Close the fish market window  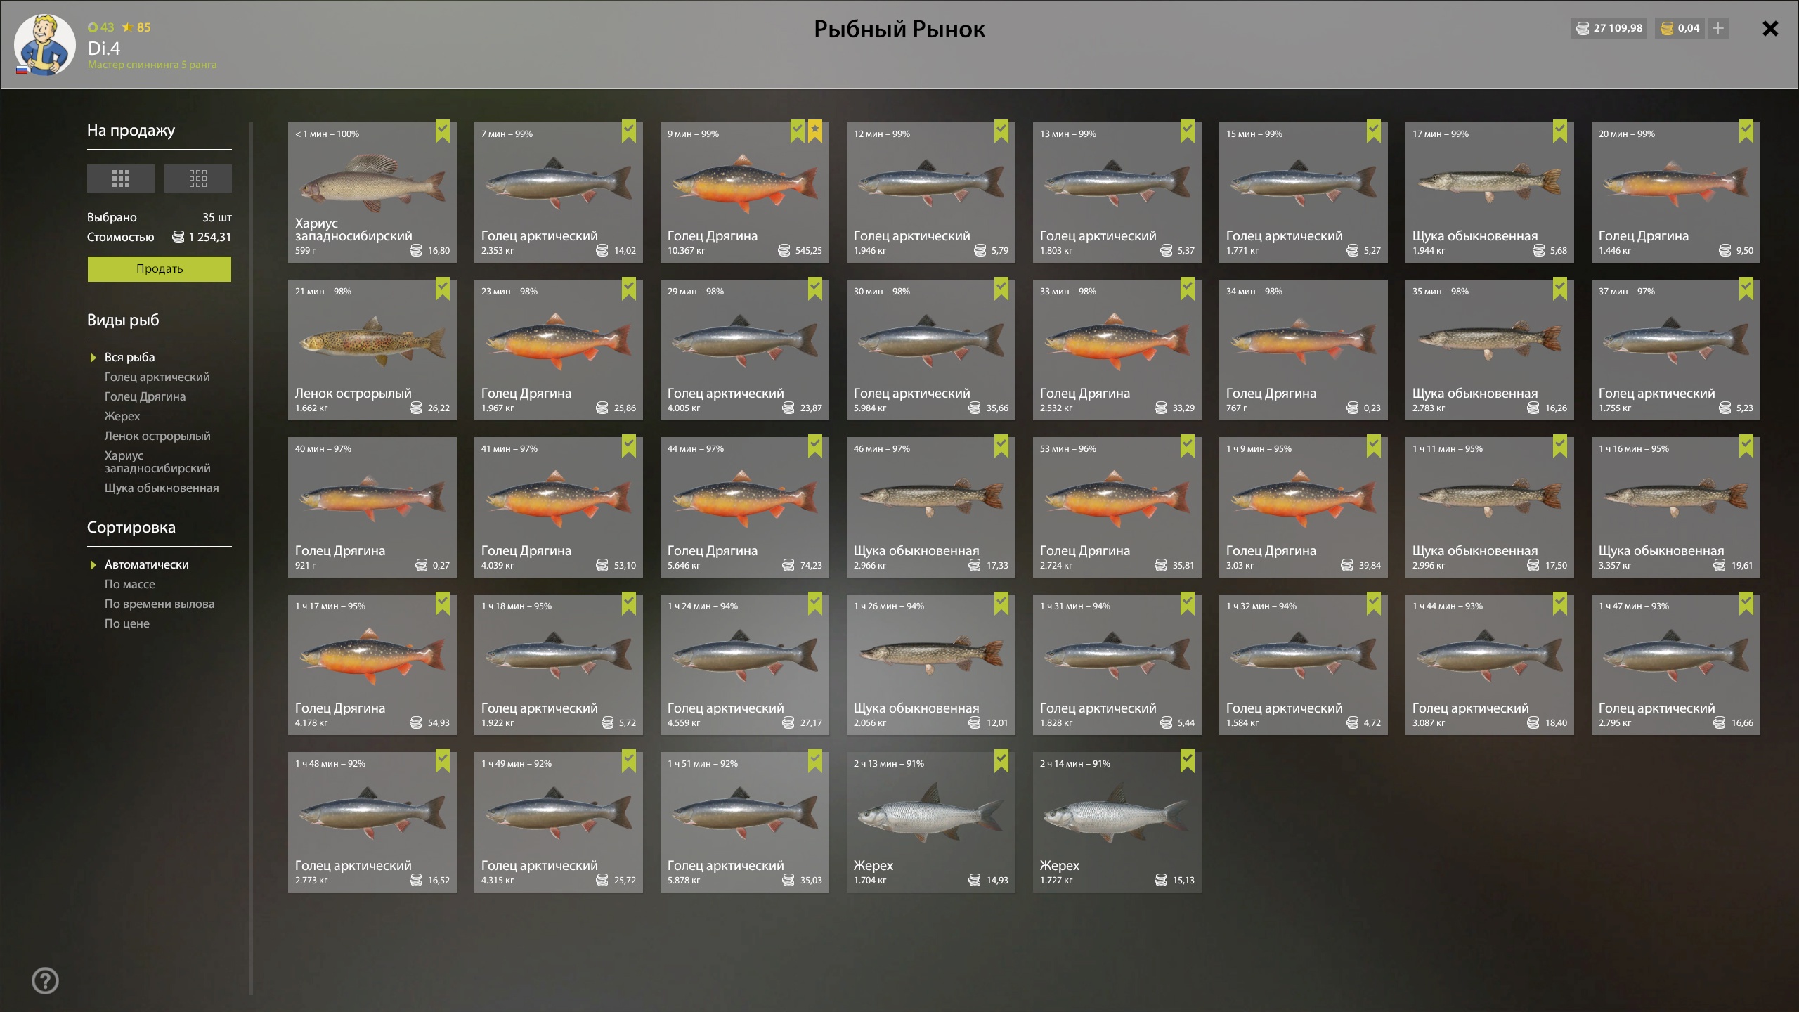tap(1770, 28)
